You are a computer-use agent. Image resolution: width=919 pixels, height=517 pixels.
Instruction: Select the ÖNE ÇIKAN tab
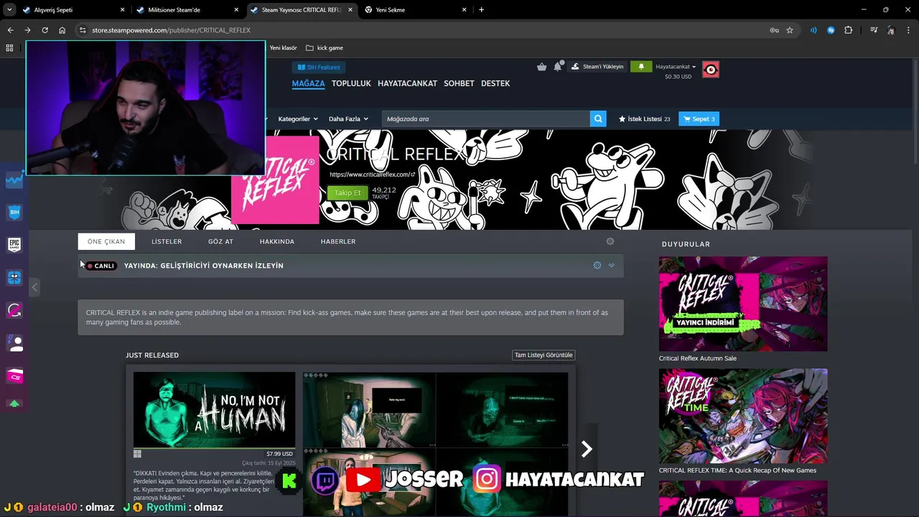(x=106, y=241)
